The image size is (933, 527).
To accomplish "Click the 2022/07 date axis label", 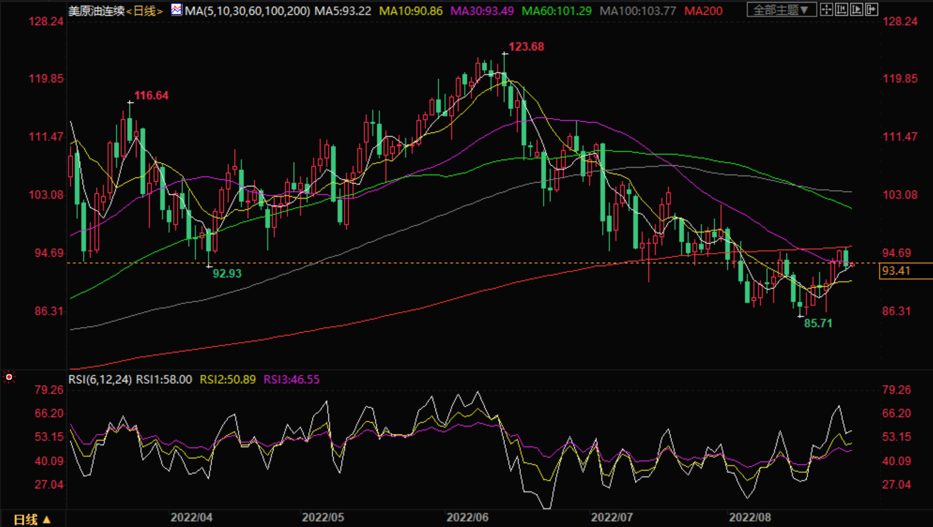I will click(x=612, y=518).
